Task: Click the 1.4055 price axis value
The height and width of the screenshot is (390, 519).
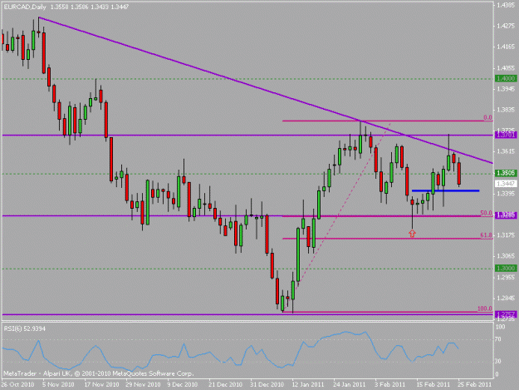Action: coord(506,68)
